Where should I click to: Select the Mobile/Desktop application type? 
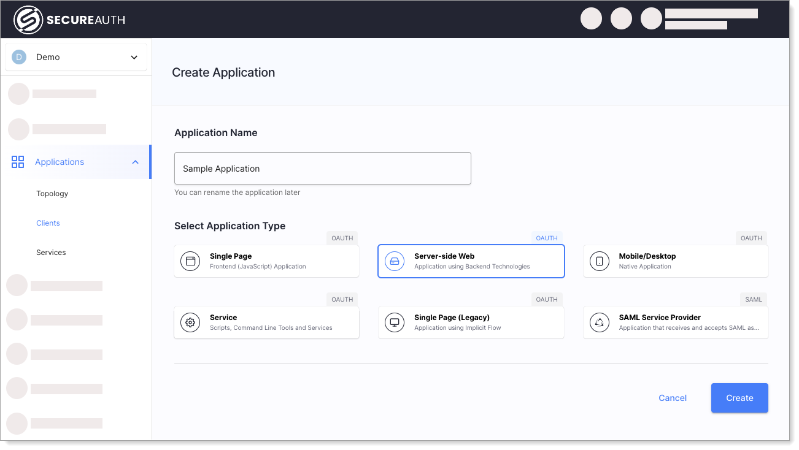(676, 261)
